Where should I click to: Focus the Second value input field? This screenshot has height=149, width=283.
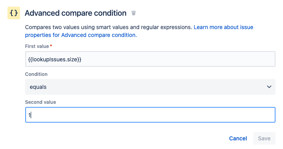150,115
